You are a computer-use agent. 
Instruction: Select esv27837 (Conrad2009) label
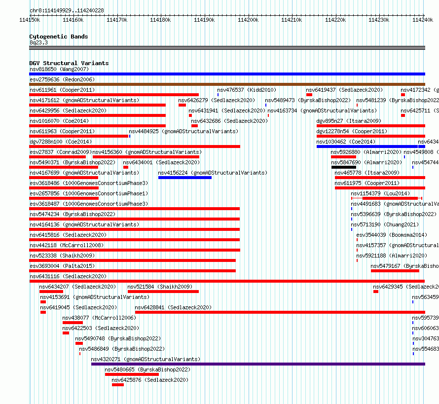pyautogui.click(x=61, y=152)
